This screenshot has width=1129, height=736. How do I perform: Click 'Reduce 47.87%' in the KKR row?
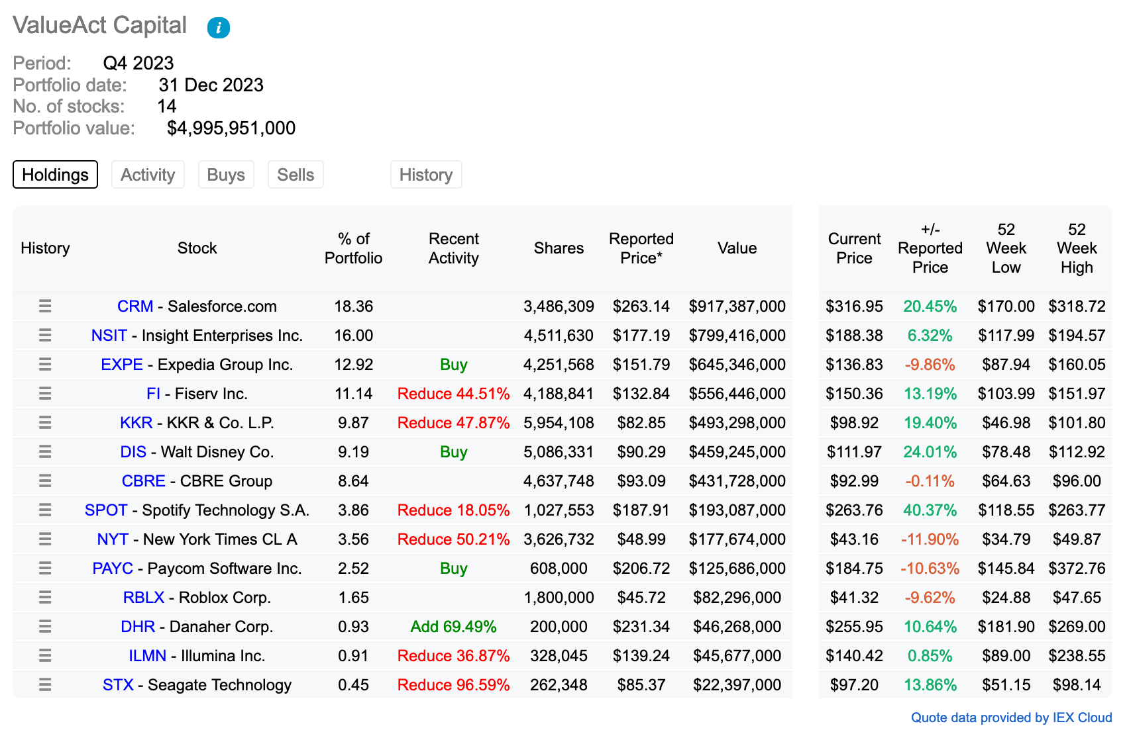point(454,423)
